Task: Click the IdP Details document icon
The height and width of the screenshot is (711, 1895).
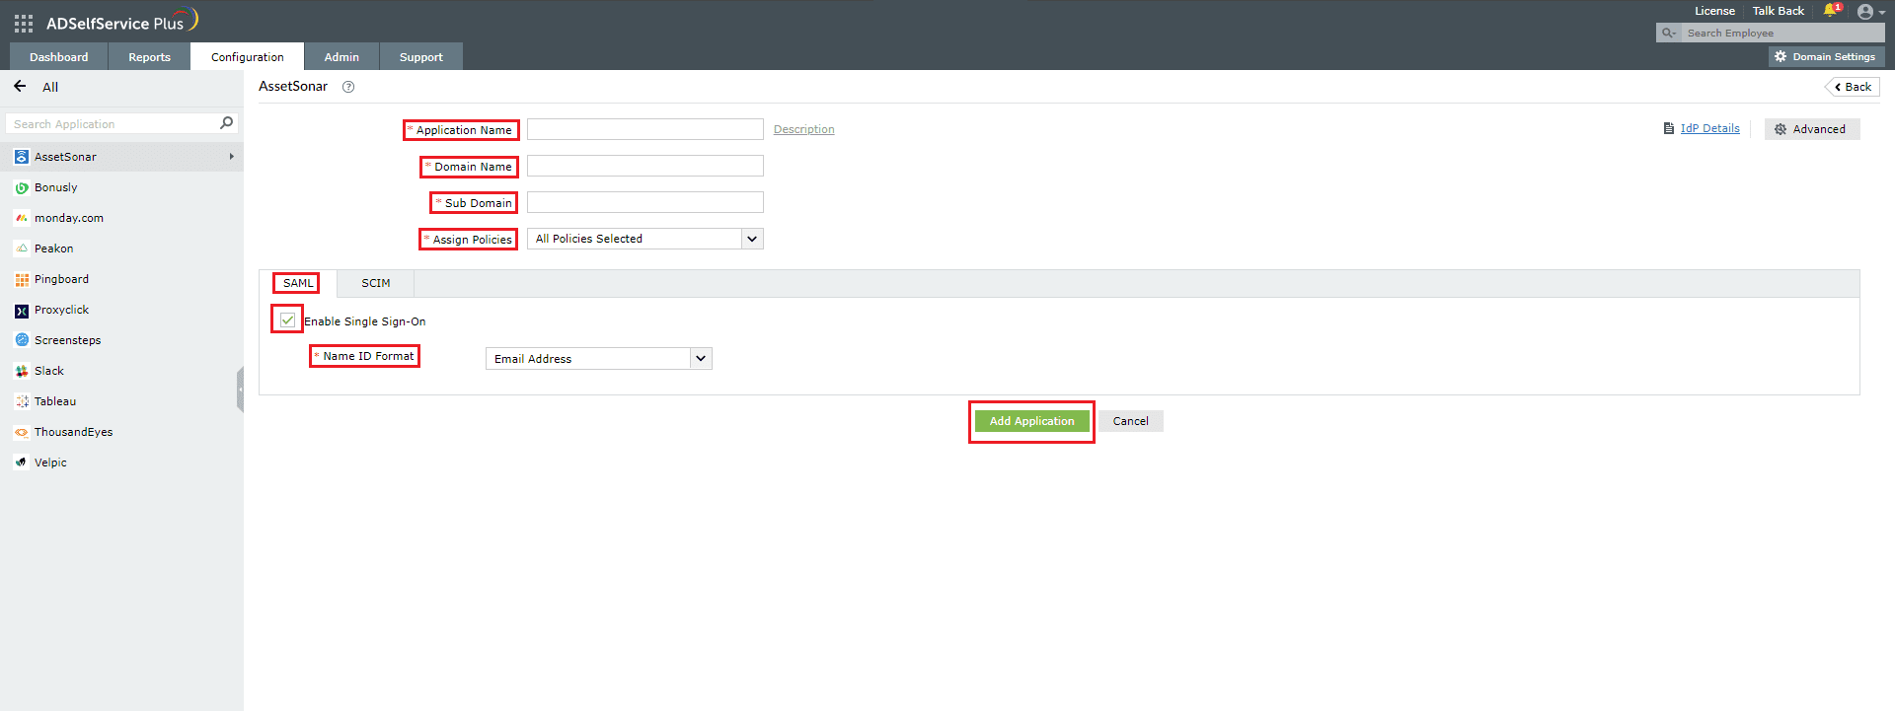Action: coord(1669,128)
